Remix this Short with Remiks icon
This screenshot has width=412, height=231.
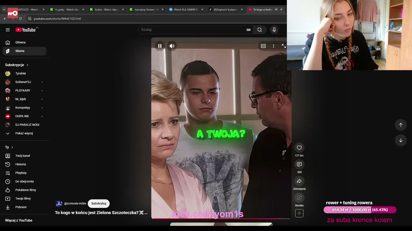click(x=299, y=198)
